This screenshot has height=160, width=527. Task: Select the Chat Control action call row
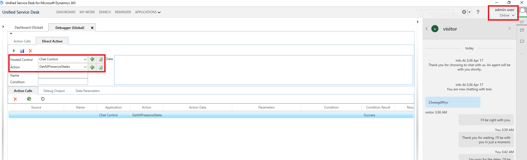click(x=211, y=115)
